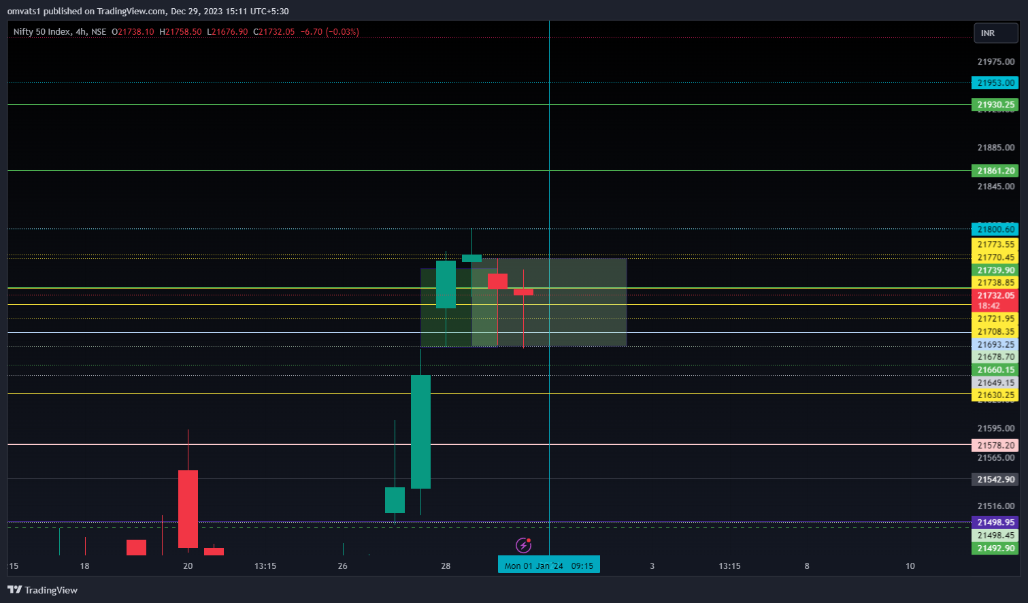Image resolution: width=1028 pixels, height=603 pixels.
Task: Select the tall red candle above date 20
Action: pos(188,508)
